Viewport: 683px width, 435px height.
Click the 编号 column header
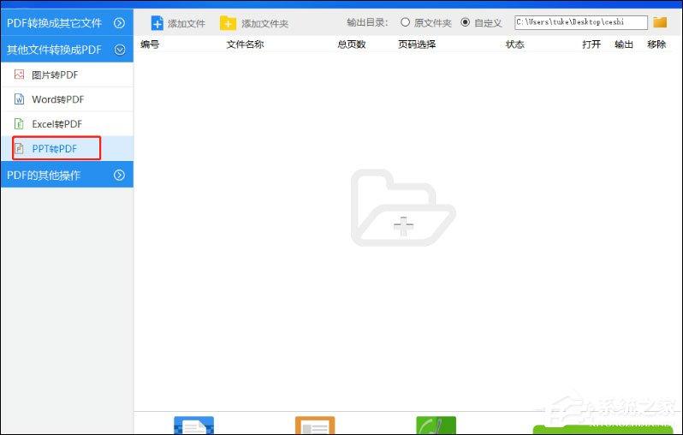coord(150,44)
